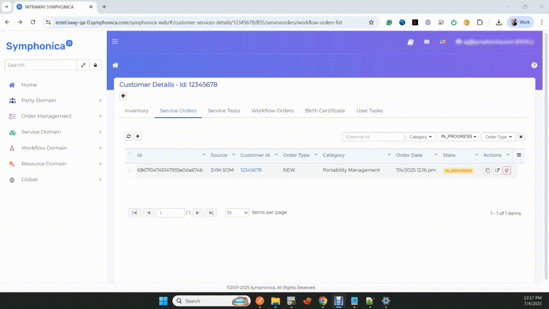Go to the first page
Screen dimensions: 549x309
tap(135, 213)
